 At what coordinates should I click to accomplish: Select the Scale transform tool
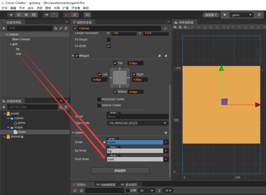[x=26, y=15]
